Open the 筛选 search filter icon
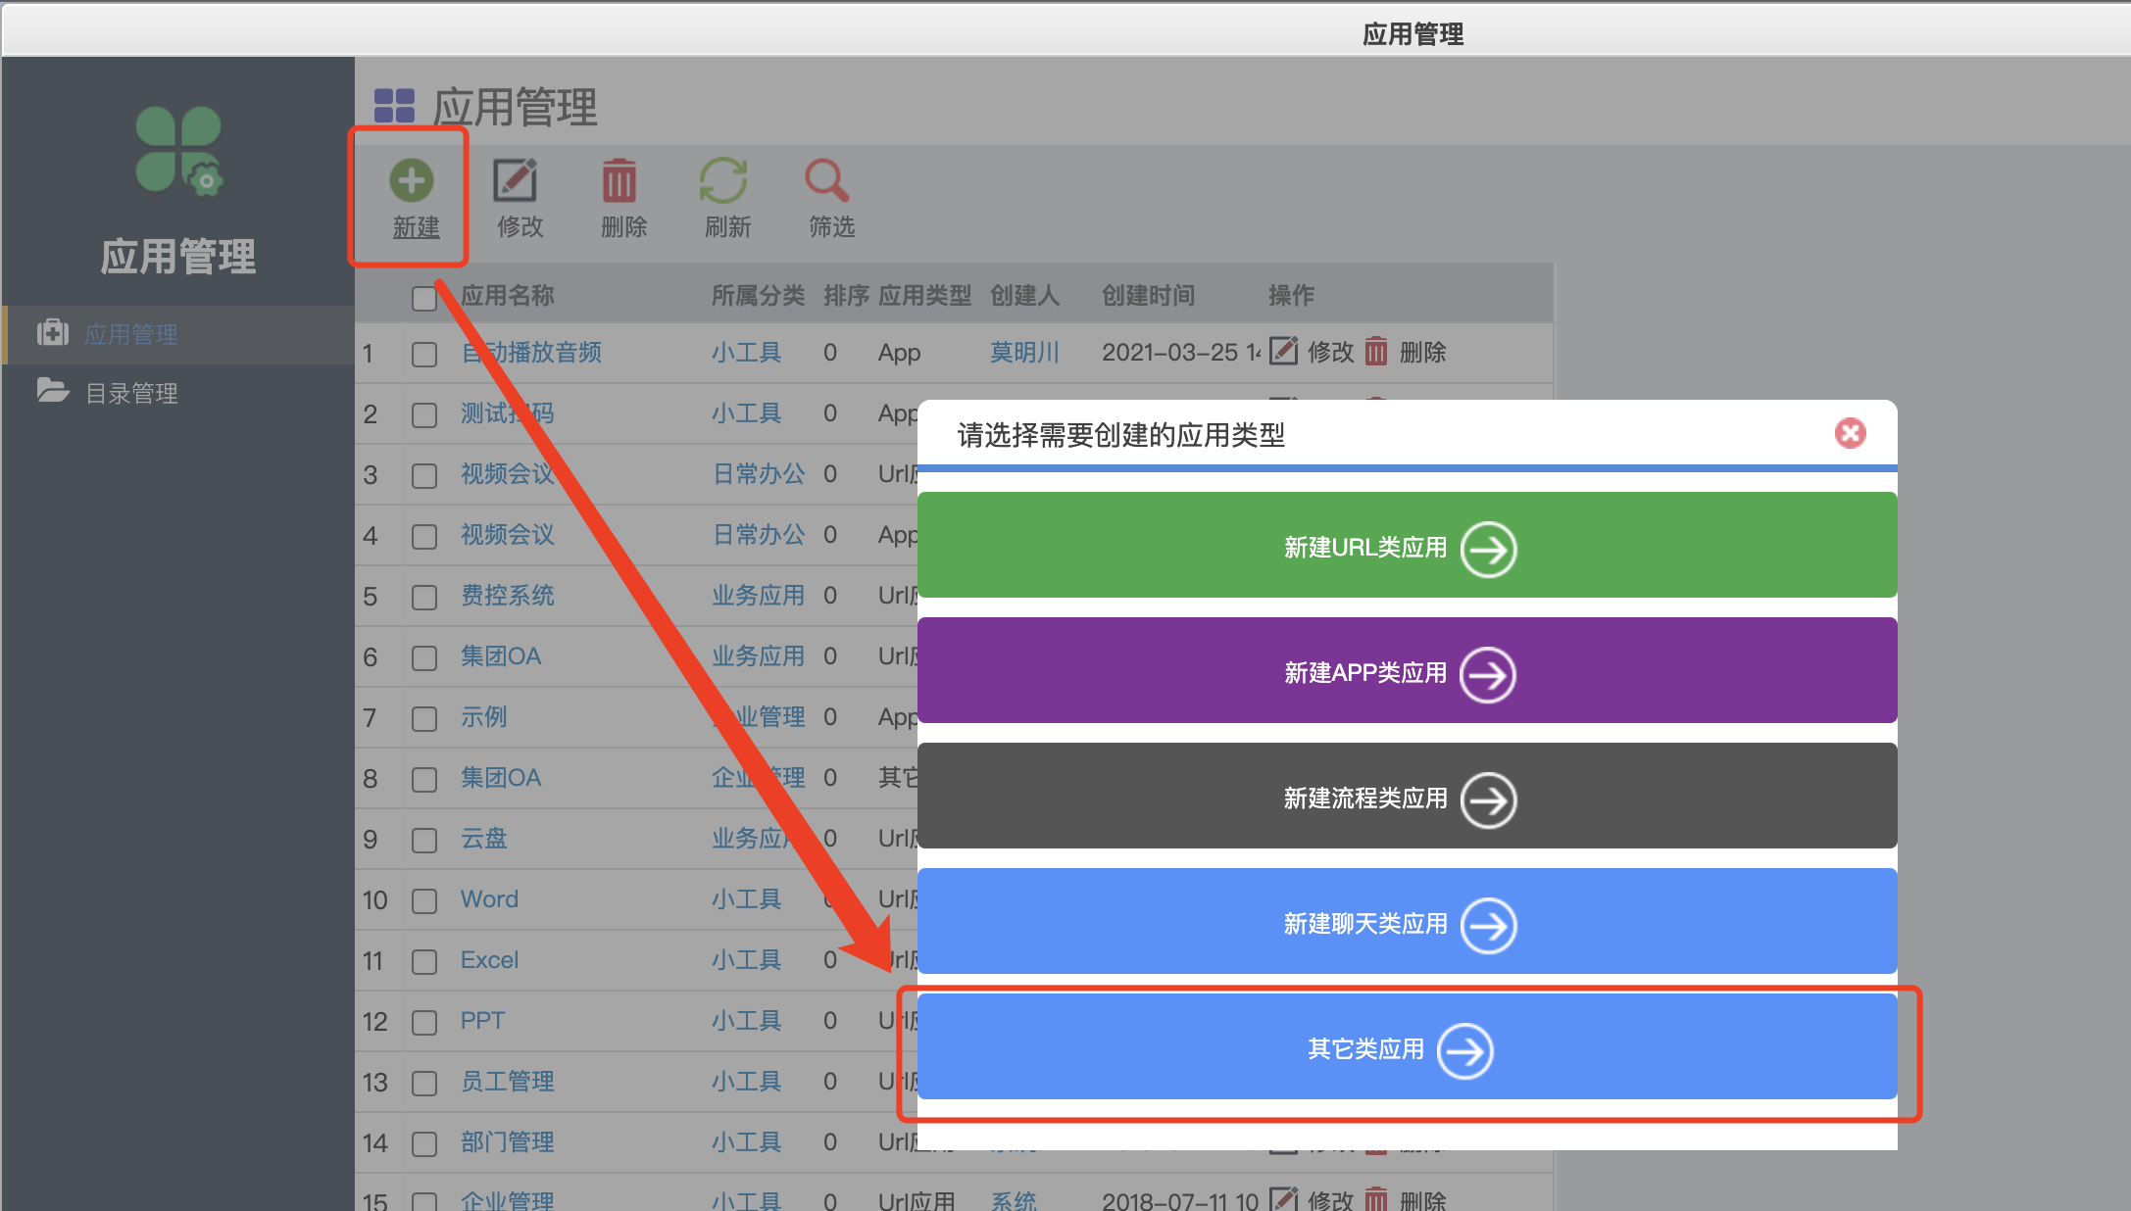This screenshot has height=1211, width=2131. click(827, 181)
